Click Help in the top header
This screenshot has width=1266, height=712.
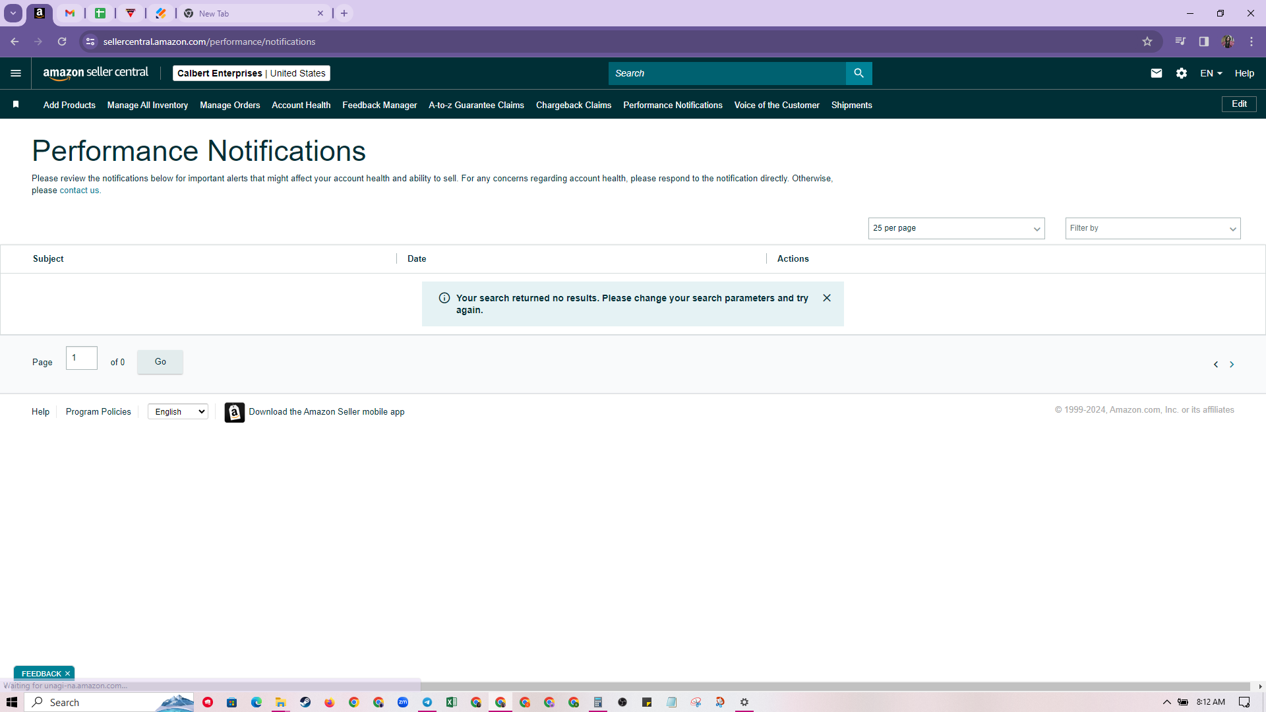[1244, 73]
